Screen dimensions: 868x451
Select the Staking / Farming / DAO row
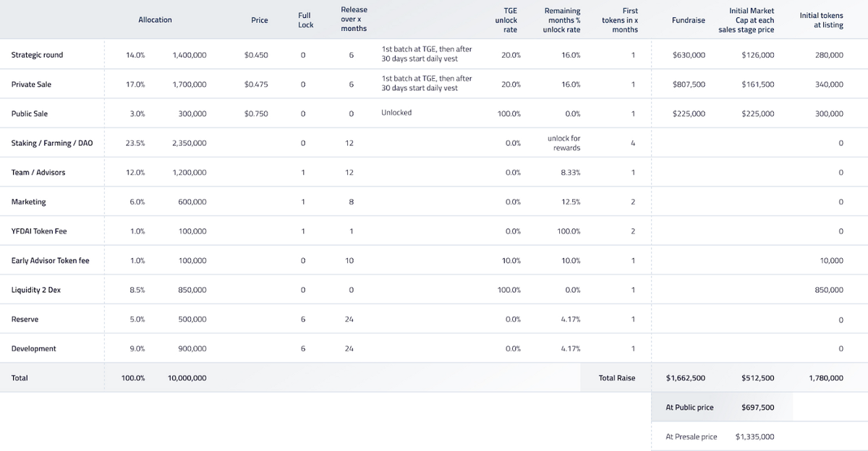point(52,143)
